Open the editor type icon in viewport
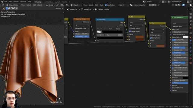193x108 pixels. pos(3,5)
